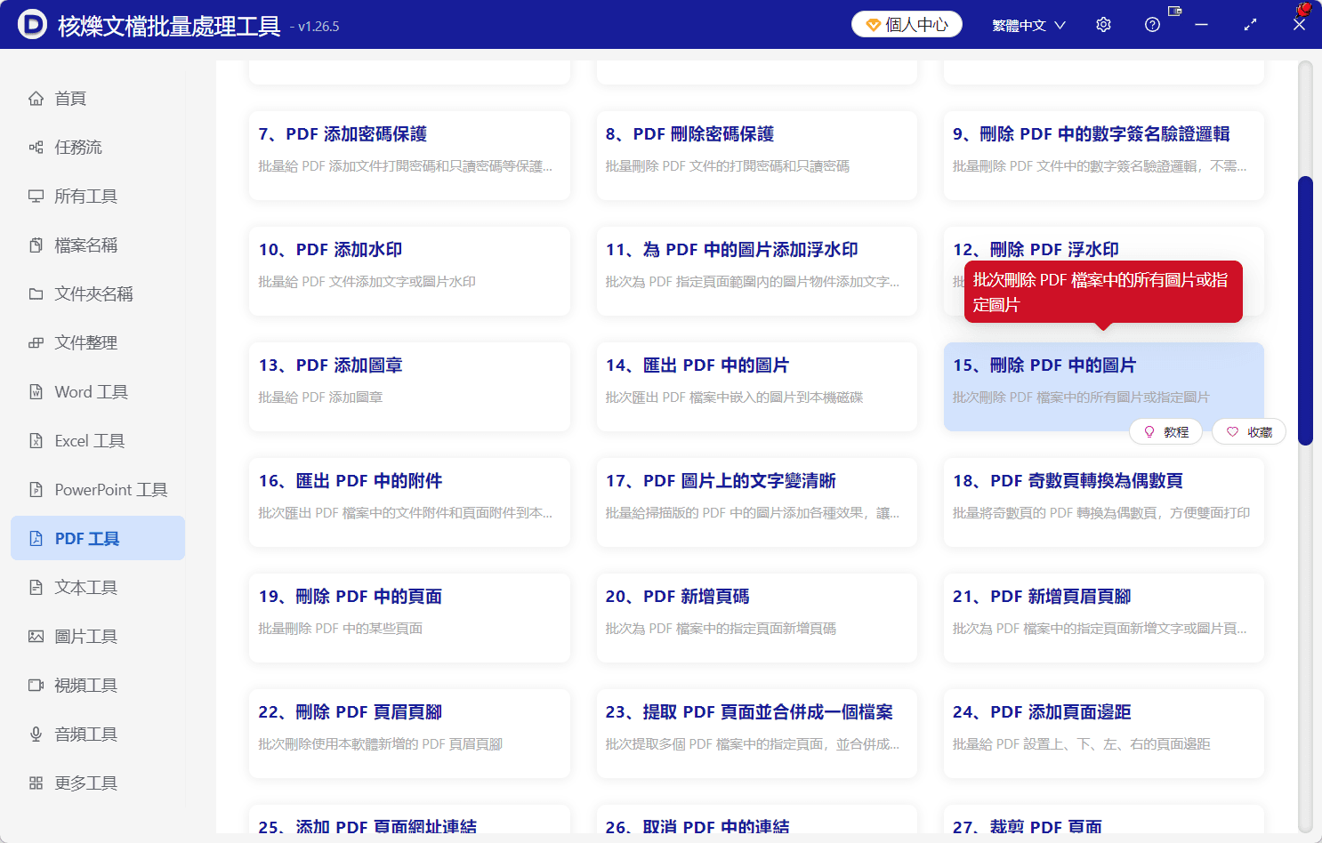The height and width of the screenshot is (843, 1322).
Task: Click the lightbulb icon on 教程 button
Action: [1149, 432]
